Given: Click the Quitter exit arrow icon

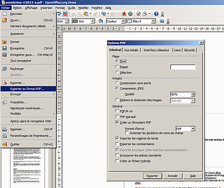Looking at the screenshot, I should (x=4, y=144).
